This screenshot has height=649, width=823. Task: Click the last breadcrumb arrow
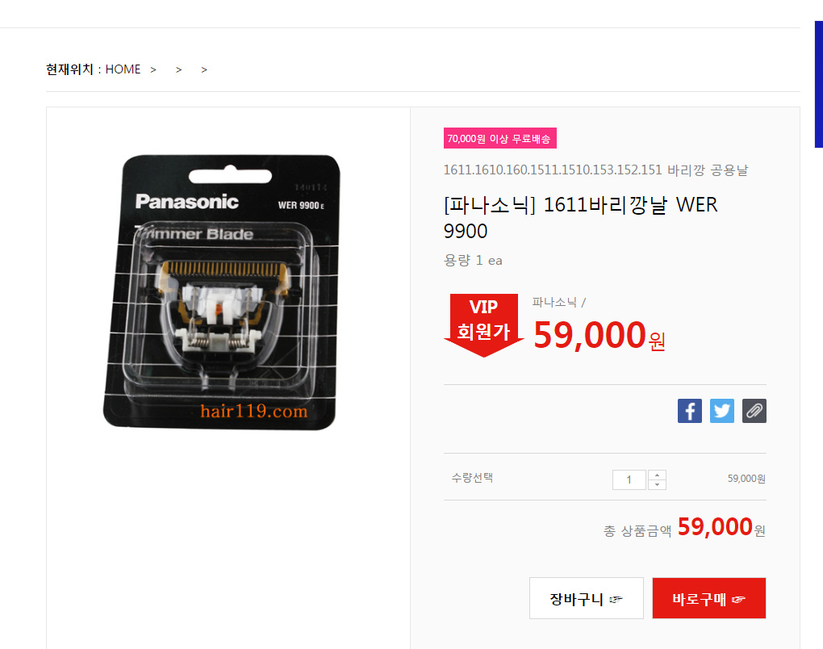204,70
